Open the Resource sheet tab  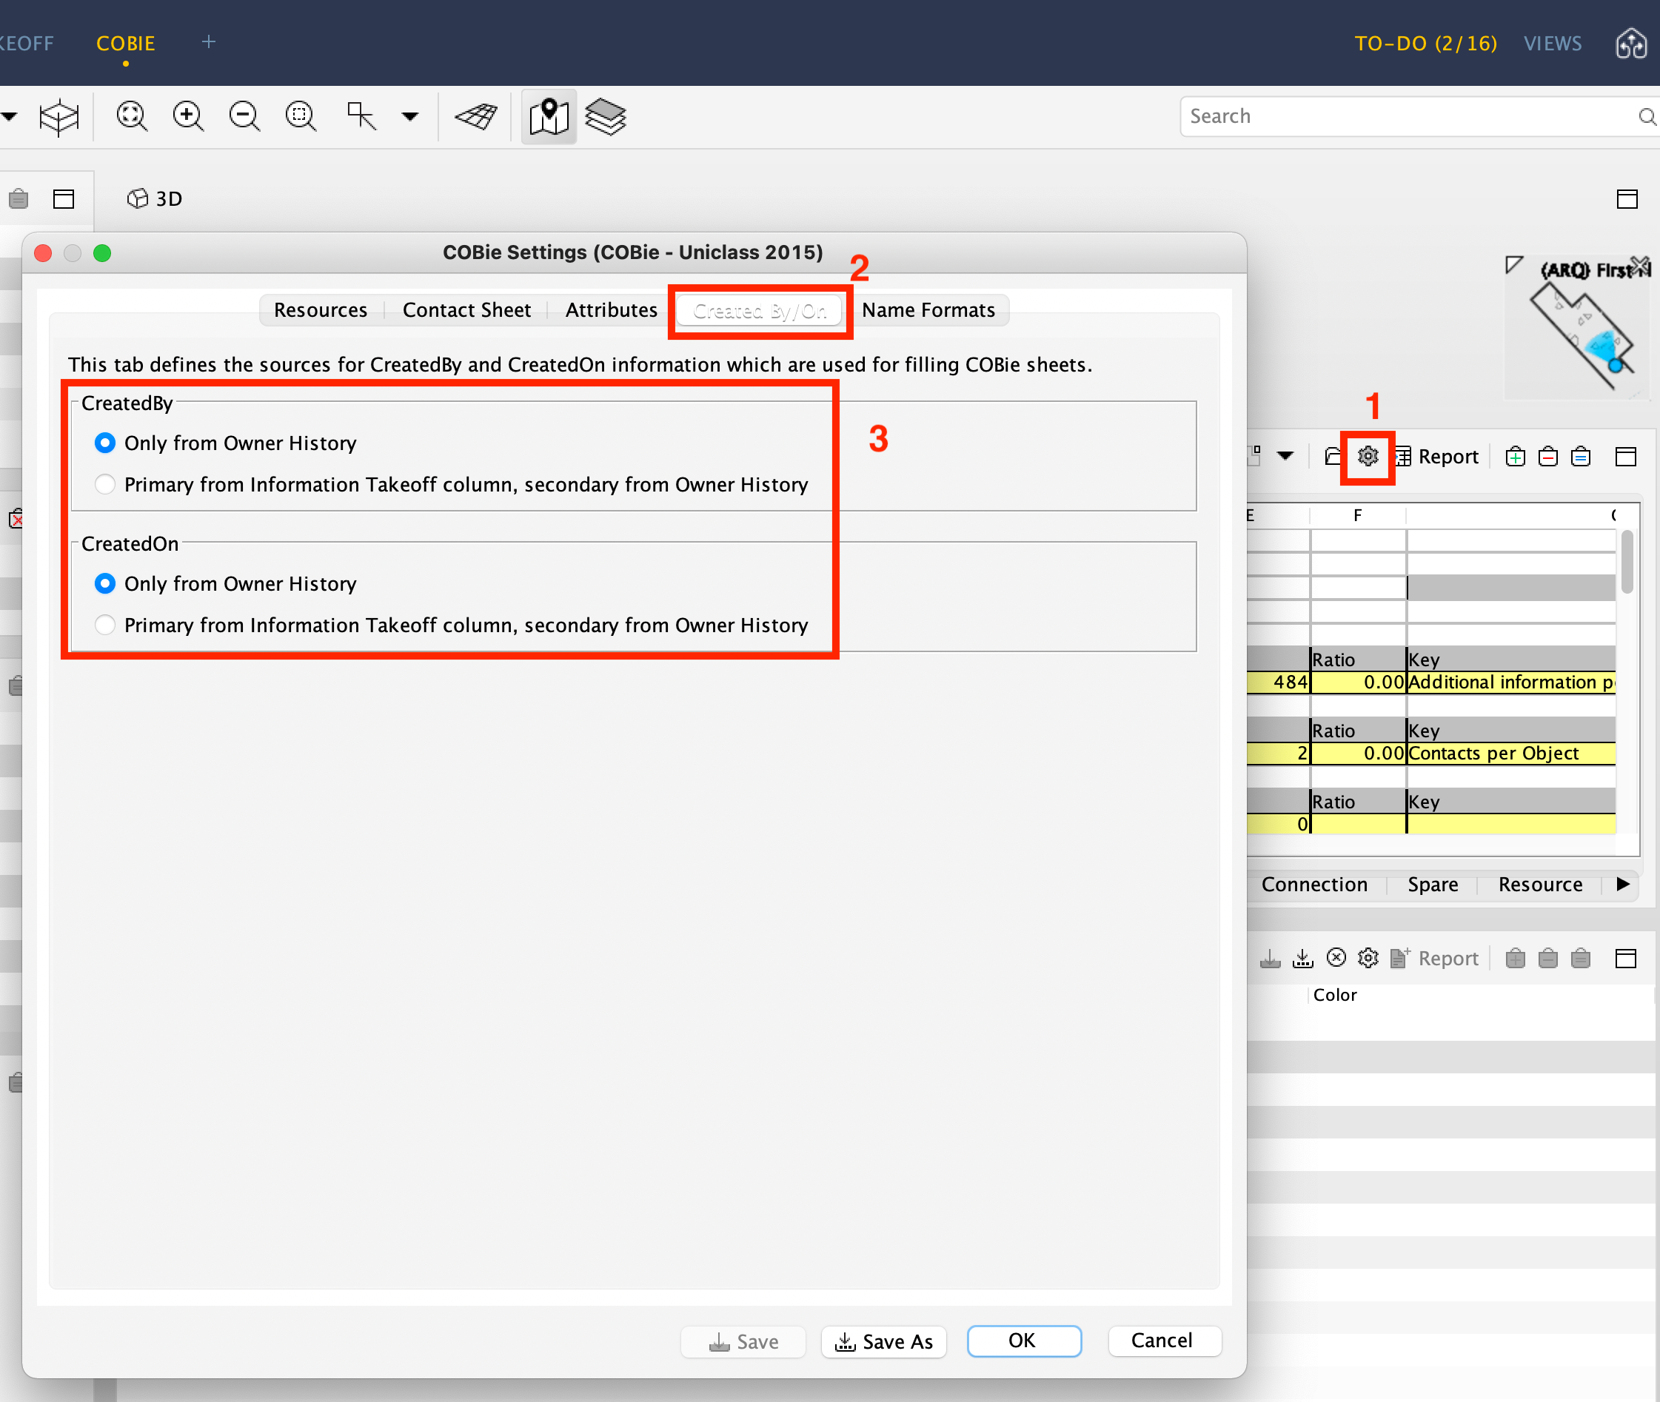click(x=1540, y=885)
